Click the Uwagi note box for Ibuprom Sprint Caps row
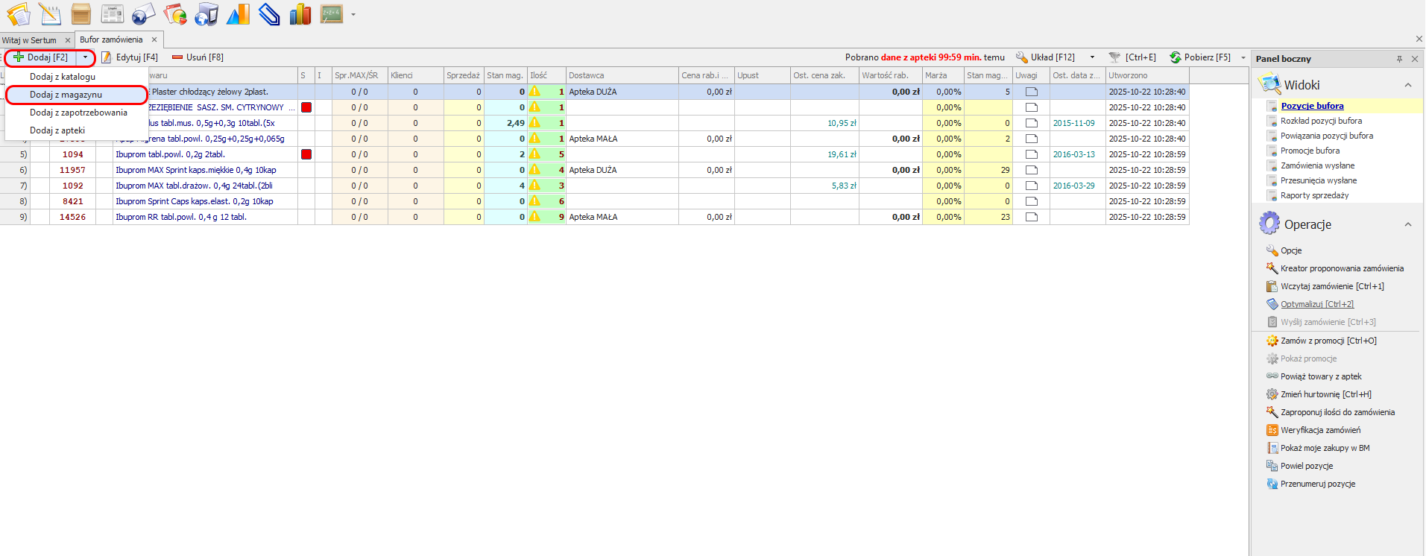 tap(1031, 201)
